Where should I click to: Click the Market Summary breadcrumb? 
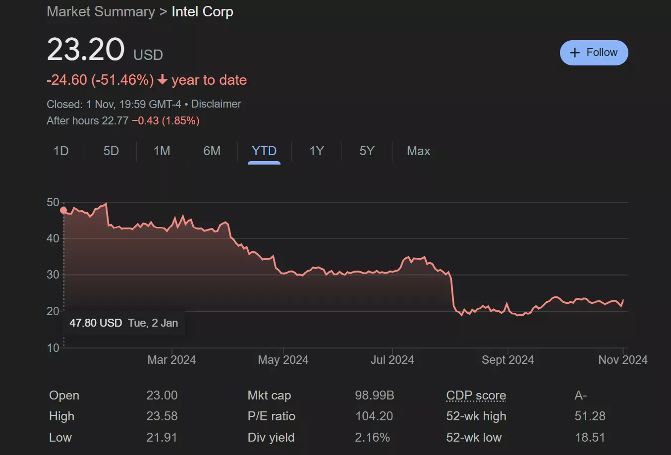101,11
